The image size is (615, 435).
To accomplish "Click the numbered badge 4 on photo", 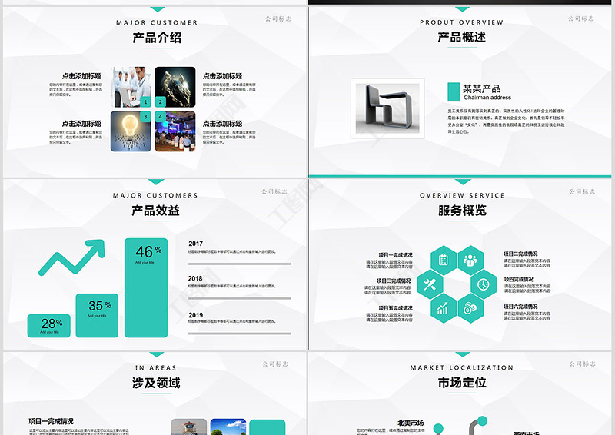I will 160,117.
